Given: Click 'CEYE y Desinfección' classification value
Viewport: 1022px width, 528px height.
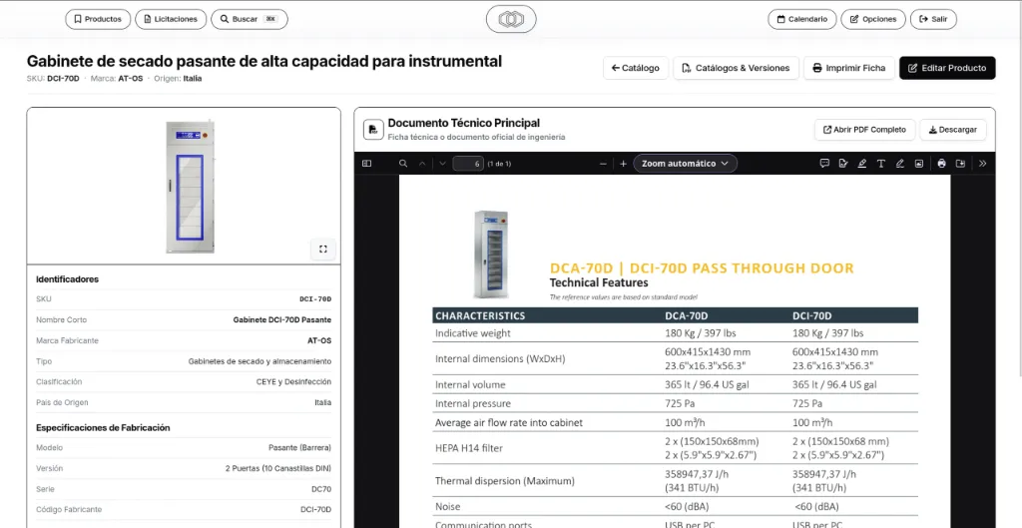Looking at the screenshot, I should click(x=293, y=382).
